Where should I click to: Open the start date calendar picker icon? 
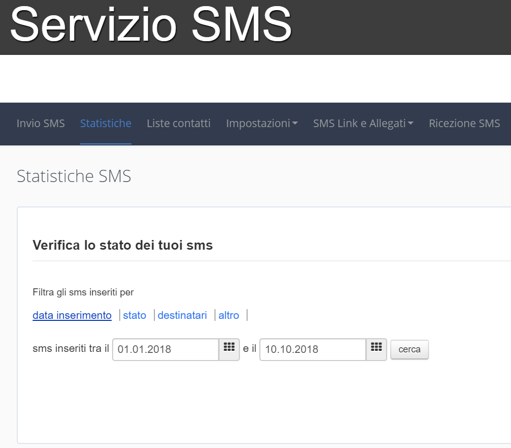[x=229, y=349]
